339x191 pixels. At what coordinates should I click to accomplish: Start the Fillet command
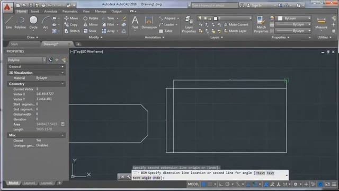pyautogui.click(x=108, y=25)
